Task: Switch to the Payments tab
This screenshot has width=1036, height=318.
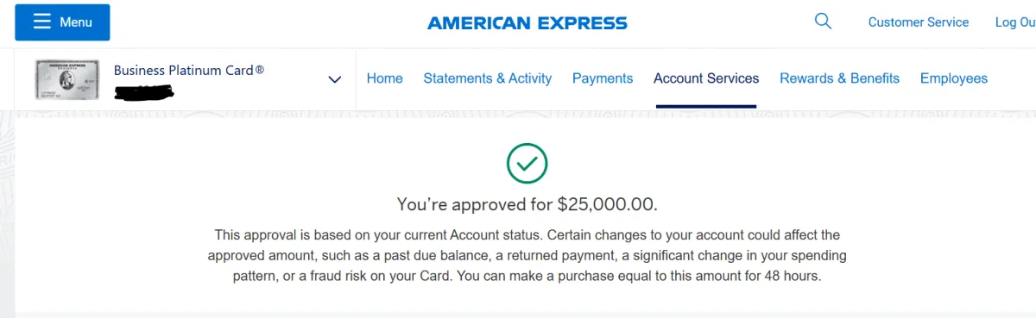Action: pyautogui.click(x=603, y=78)
